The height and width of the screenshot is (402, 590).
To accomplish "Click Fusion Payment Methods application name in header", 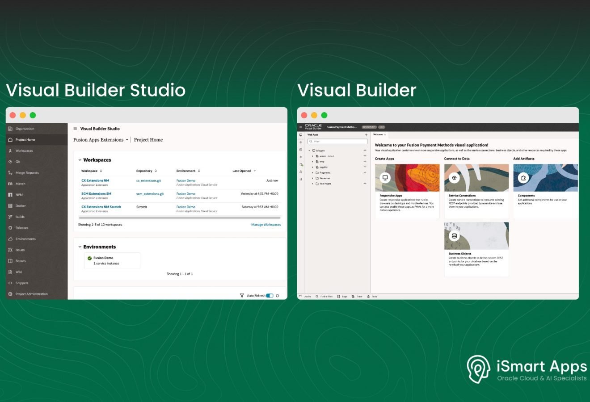I will (341, 127).
